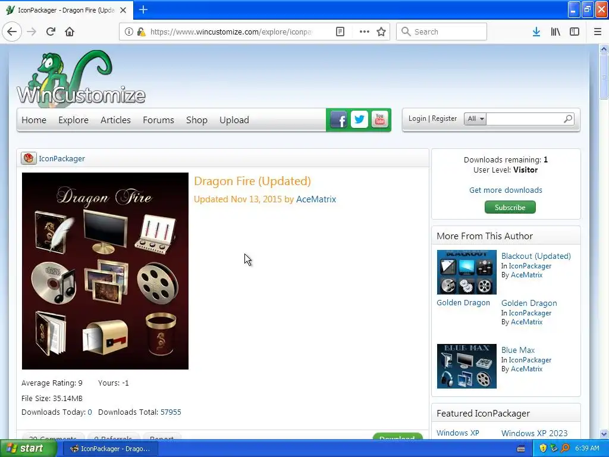Viewport: 609px width, 457px height.
Task: Click the WinCustomize lizard logo
Action: pos(81,78)
